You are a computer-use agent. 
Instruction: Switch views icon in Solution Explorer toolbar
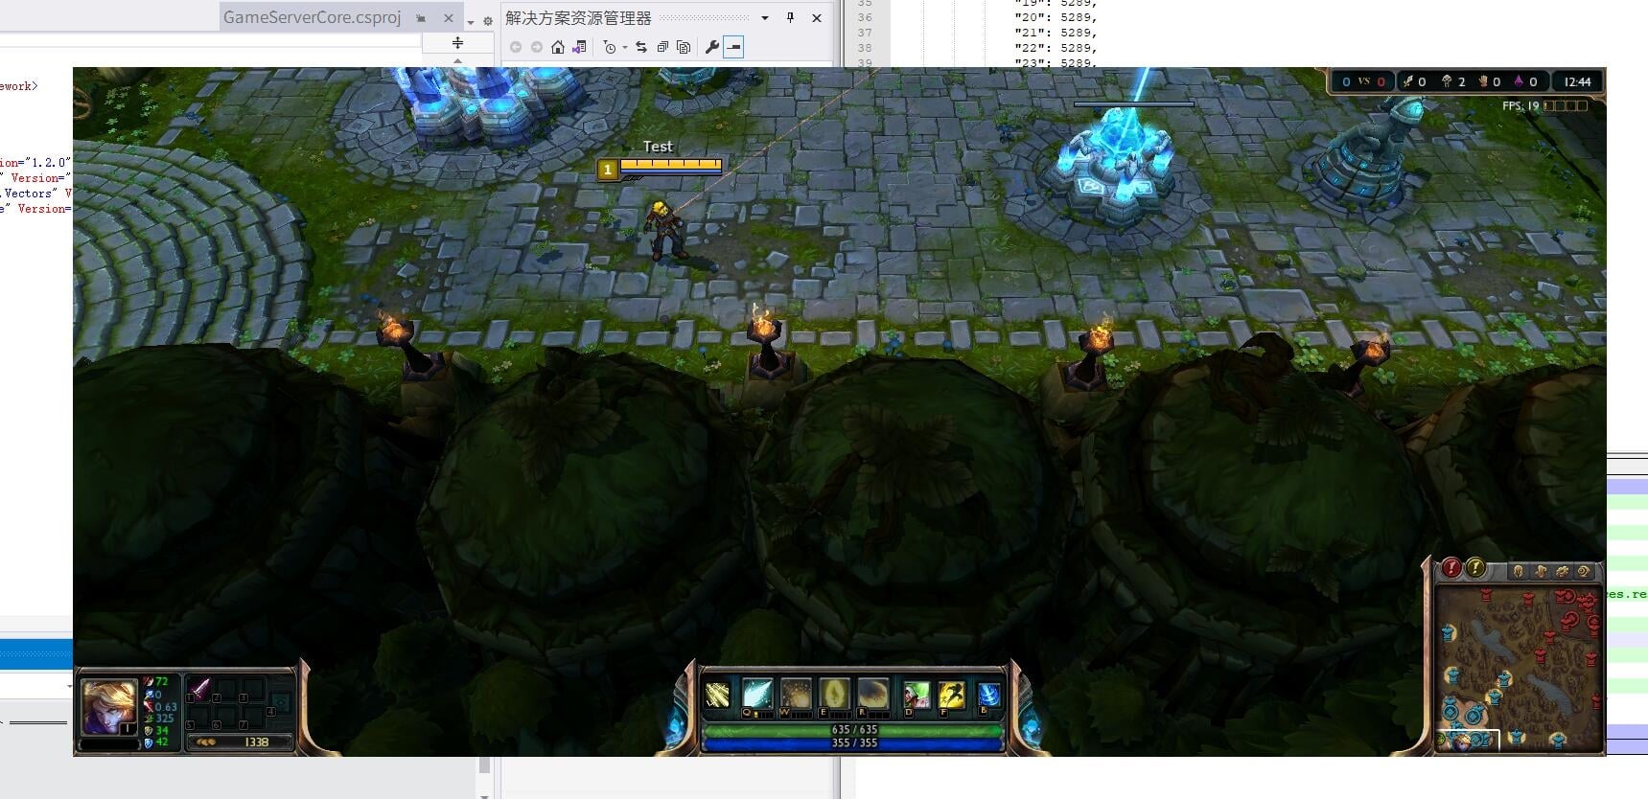pos(579,47)
